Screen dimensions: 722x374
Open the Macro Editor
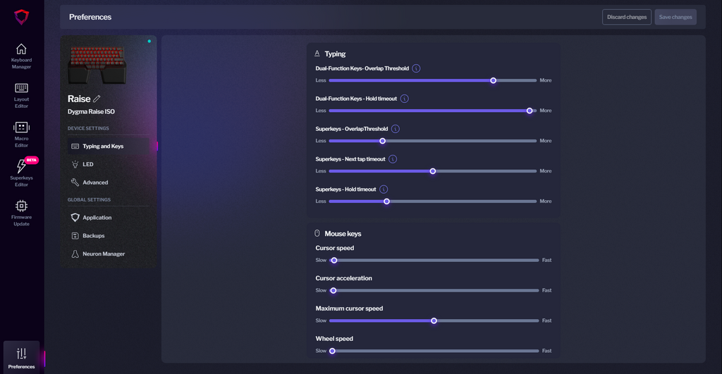21,135
